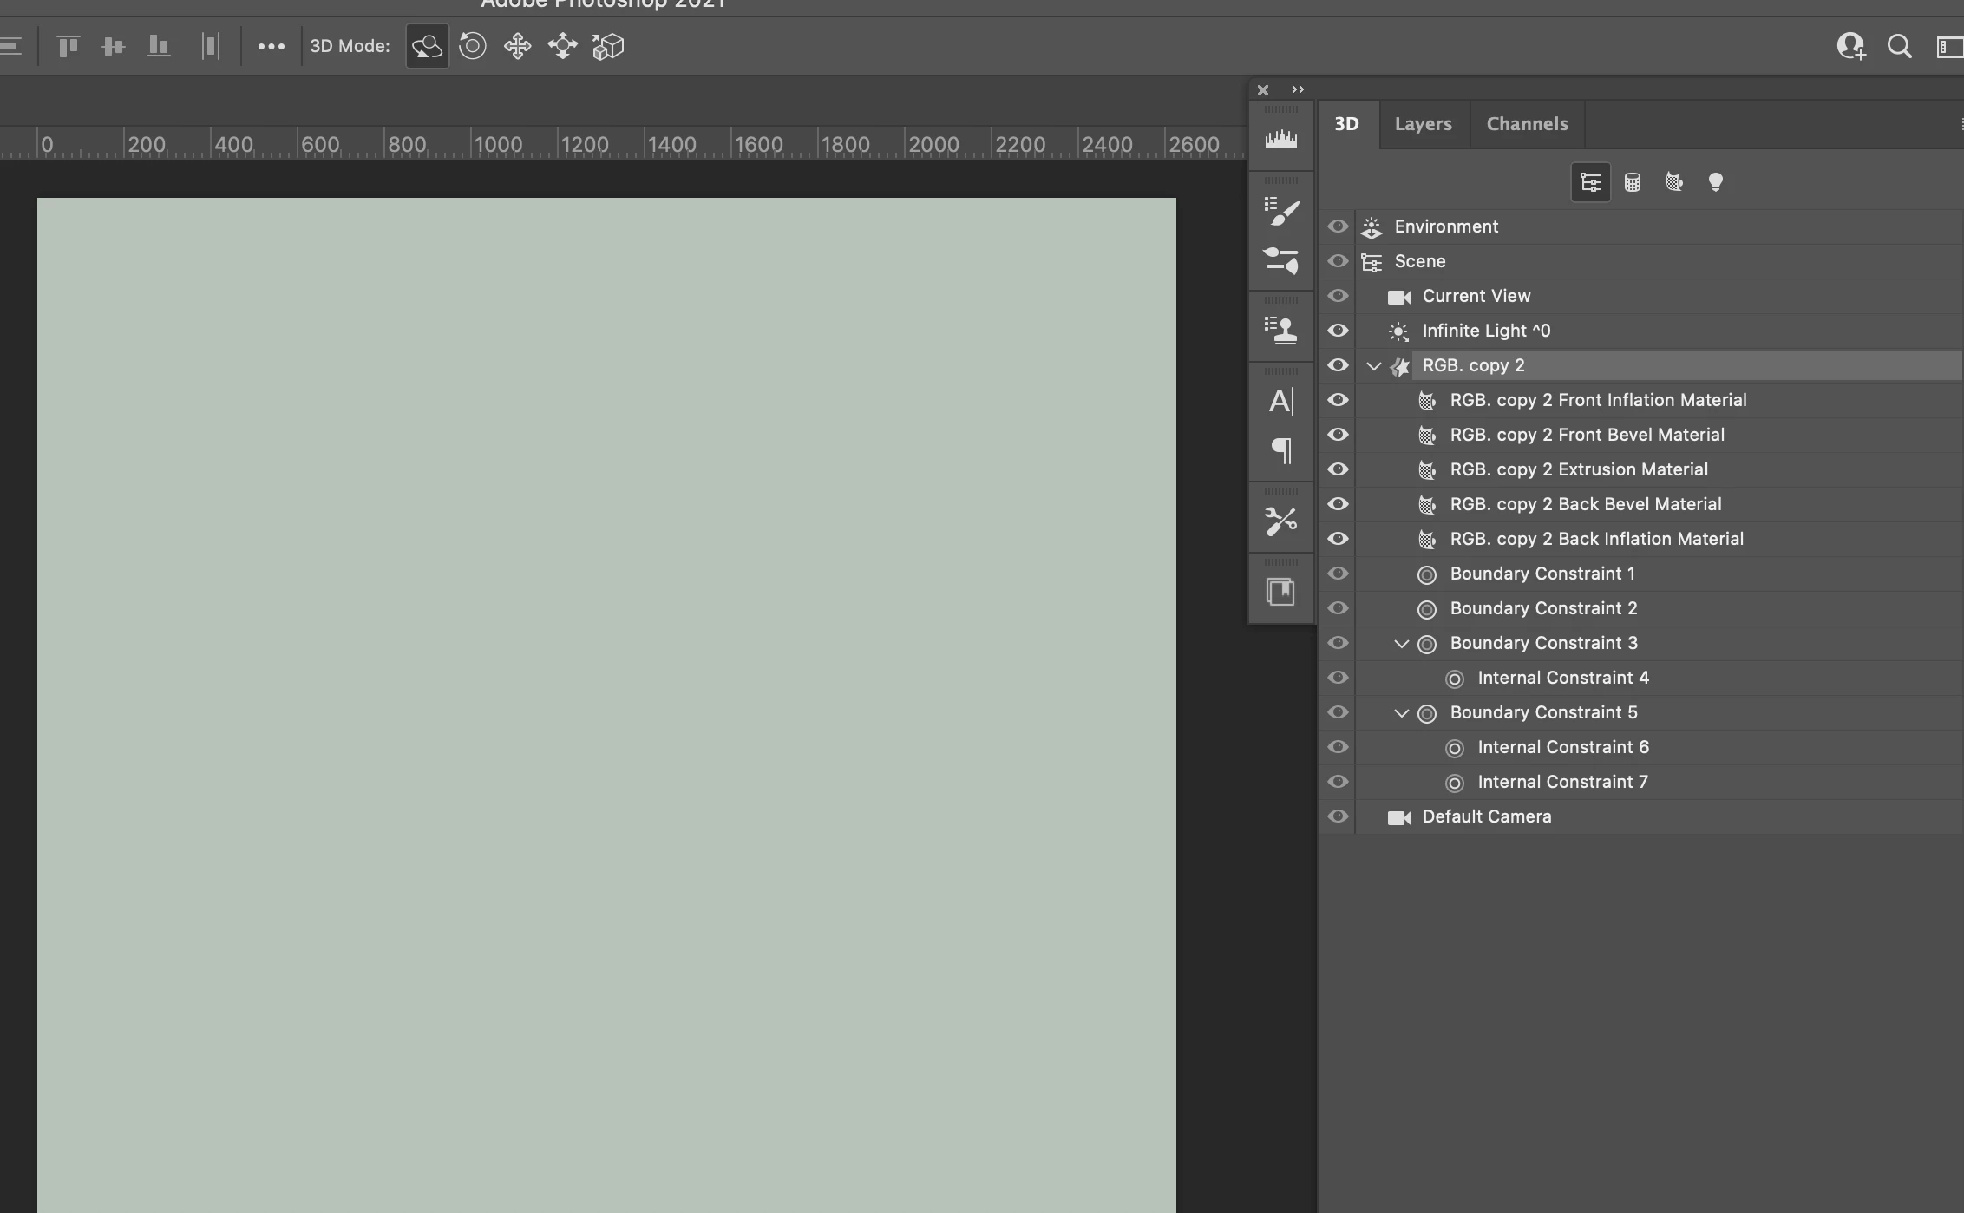Collapse Boundary Constraint 3 group
The height and width of the screenshot is (1213, 1964).
pos(1401,644)
